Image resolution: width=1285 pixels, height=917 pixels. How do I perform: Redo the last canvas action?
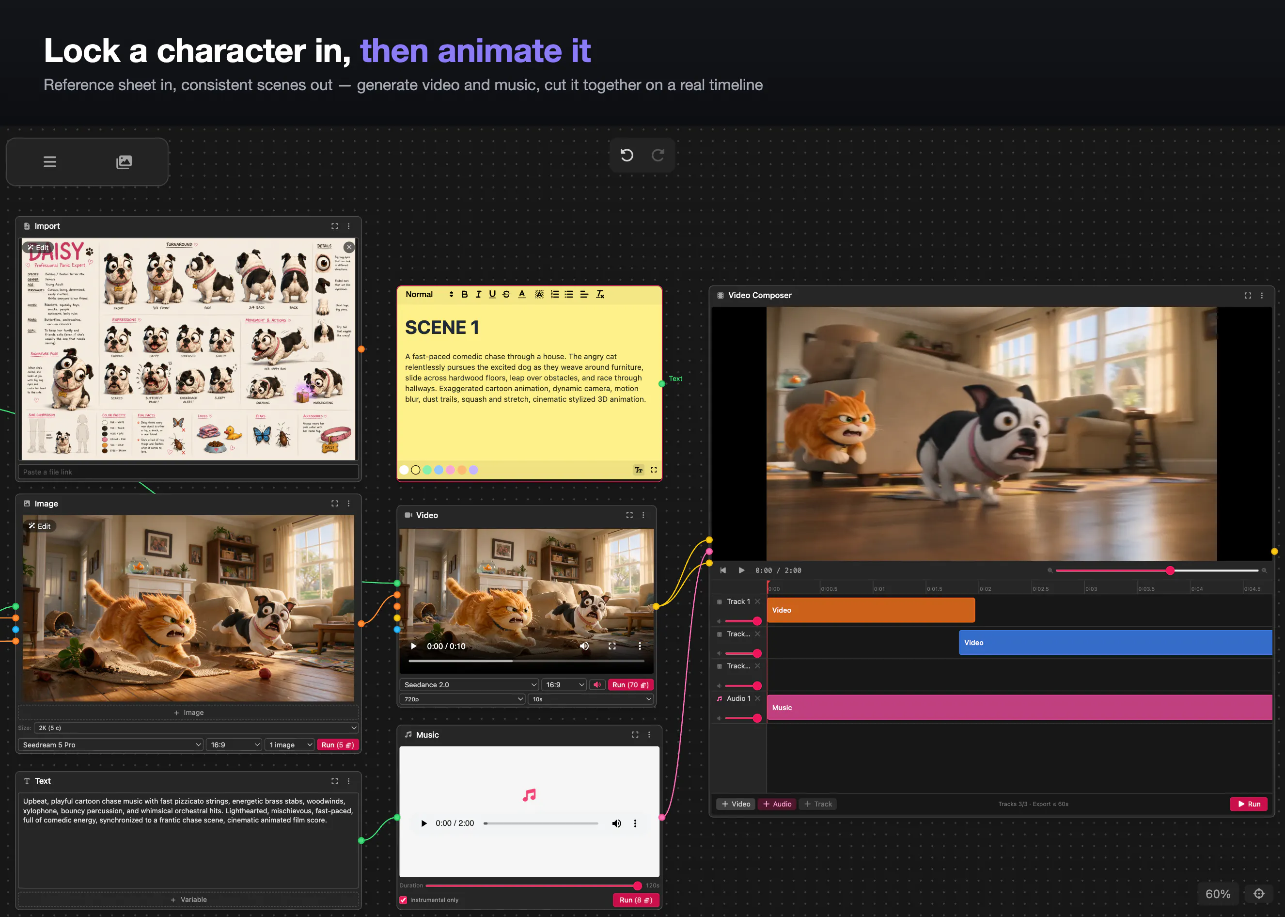point(658,155)
